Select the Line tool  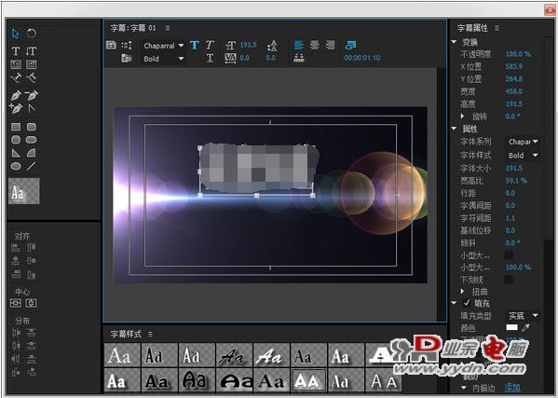pos(32,166)
